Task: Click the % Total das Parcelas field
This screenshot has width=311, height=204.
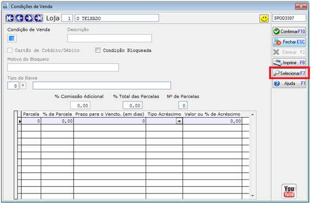Action: (x=132, y=106)
